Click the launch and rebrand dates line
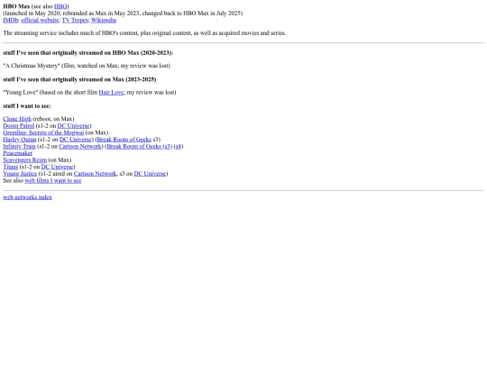This screenshot has height=365, width=487. point(123,13)
